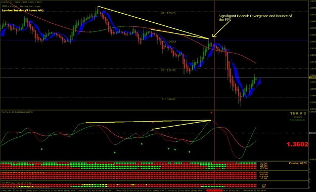Click the current price tag on price axis
316x192 pixels.
(x=312, y=78)
